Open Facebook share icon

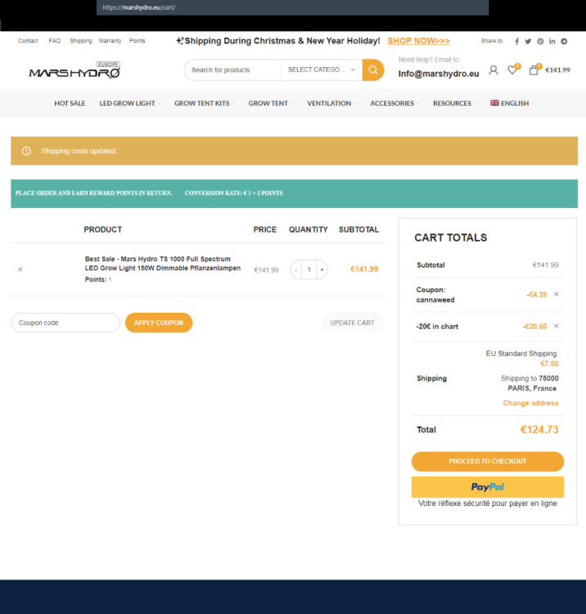(x=516, y=41)
